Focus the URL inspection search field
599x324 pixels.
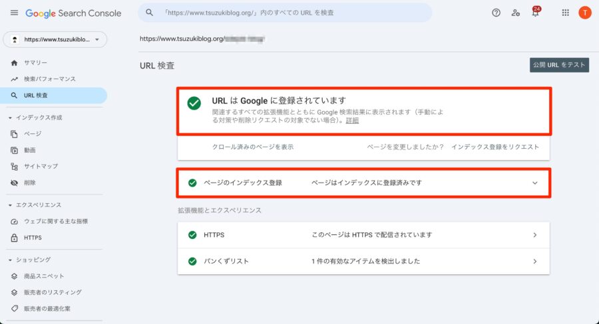[x=285, y=13]
